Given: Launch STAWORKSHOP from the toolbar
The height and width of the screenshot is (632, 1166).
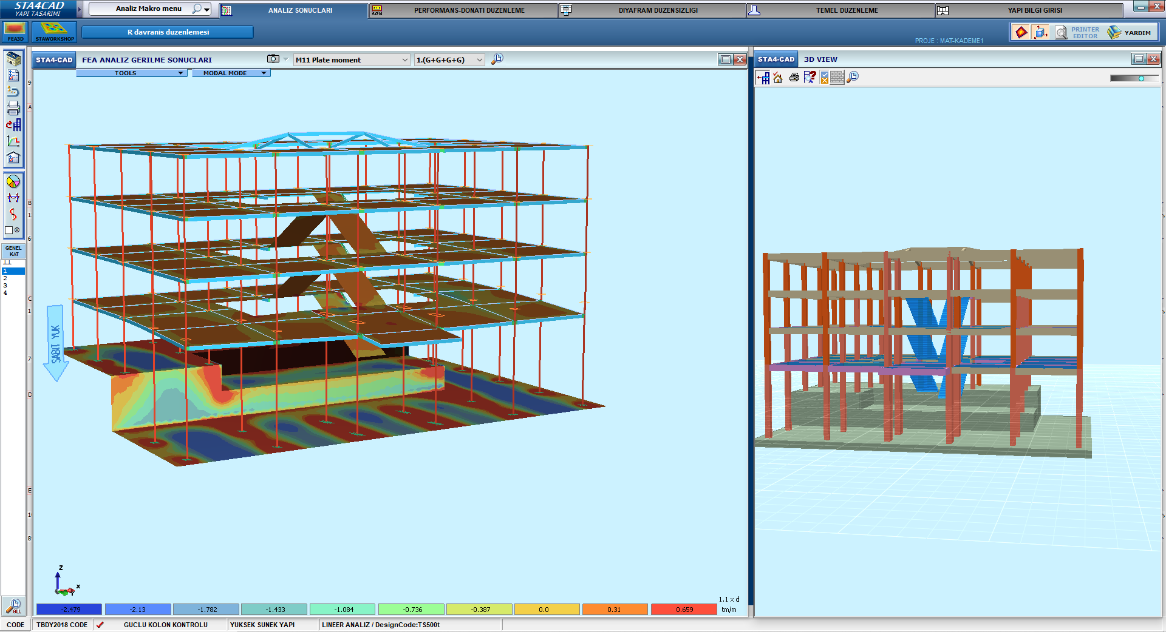Looking at the screenshot, I should (x=54, y=32).
